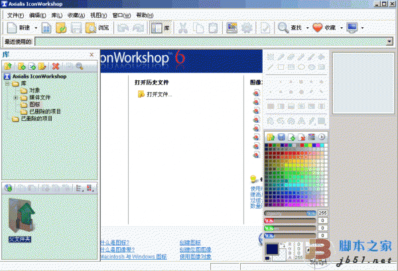Expand the 查找 dropdown arrow
398x271 pixels.
point(307,28)
